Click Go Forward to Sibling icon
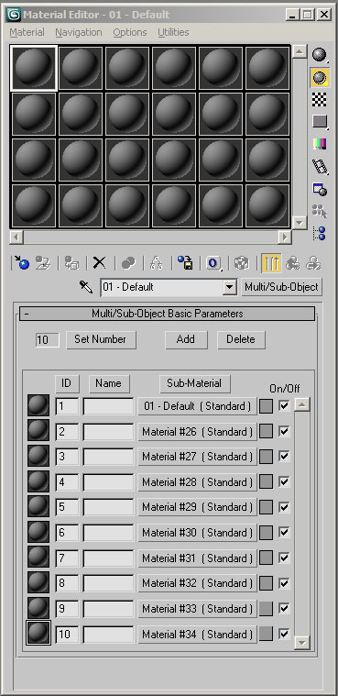Screen dimensions: 338x696 coord(313,263)
